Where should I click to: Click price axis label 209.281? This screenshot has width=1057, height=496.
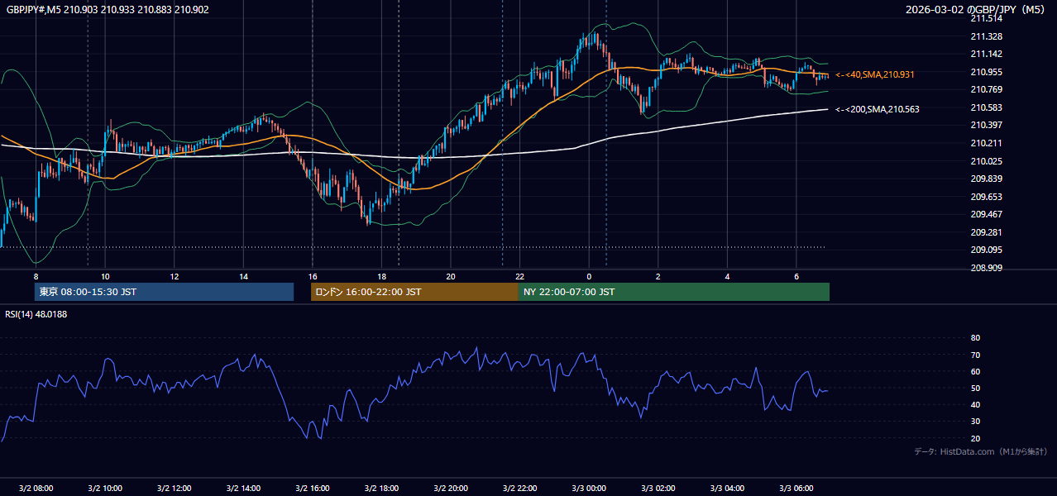pyautogui.click(x=986, y=232)
